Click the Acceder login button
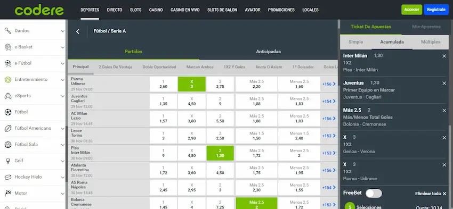 tap(411, 10)
